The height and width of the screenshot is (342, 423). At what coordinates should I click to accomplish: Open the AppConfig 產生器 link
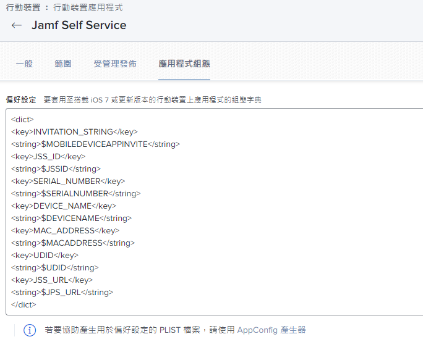point(271,330)
